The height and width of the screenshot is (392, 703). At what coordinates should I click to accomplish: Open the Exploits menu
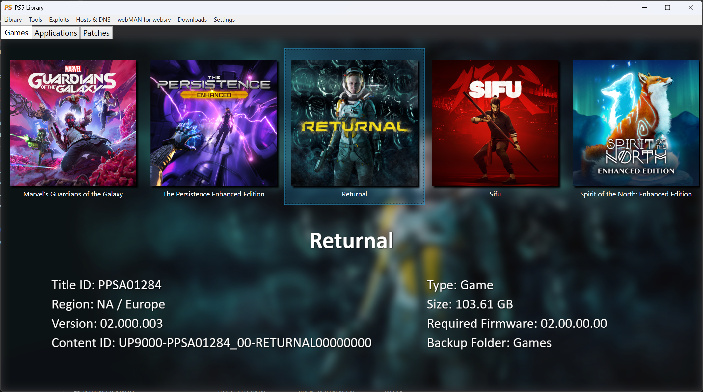[x=59, y=20]
